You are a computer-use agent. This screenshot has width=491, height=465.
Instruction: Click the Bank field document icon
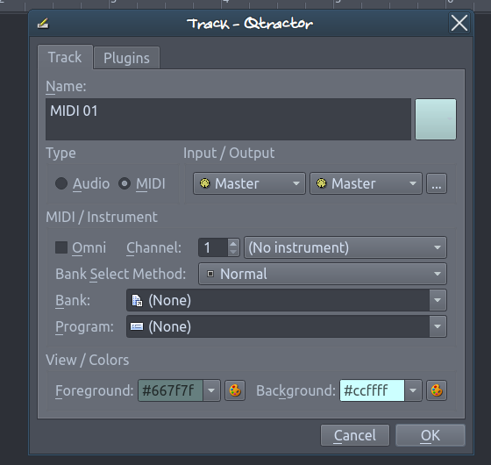[x=137, y=300]
